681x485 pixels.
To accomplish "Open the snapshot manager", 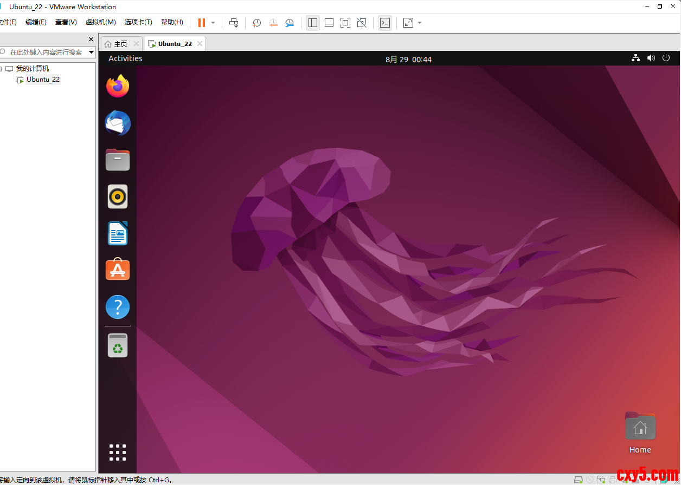I will [290, 23].
